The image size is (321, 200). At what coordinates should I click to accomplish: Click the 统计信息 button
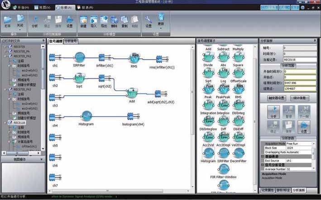300,97
